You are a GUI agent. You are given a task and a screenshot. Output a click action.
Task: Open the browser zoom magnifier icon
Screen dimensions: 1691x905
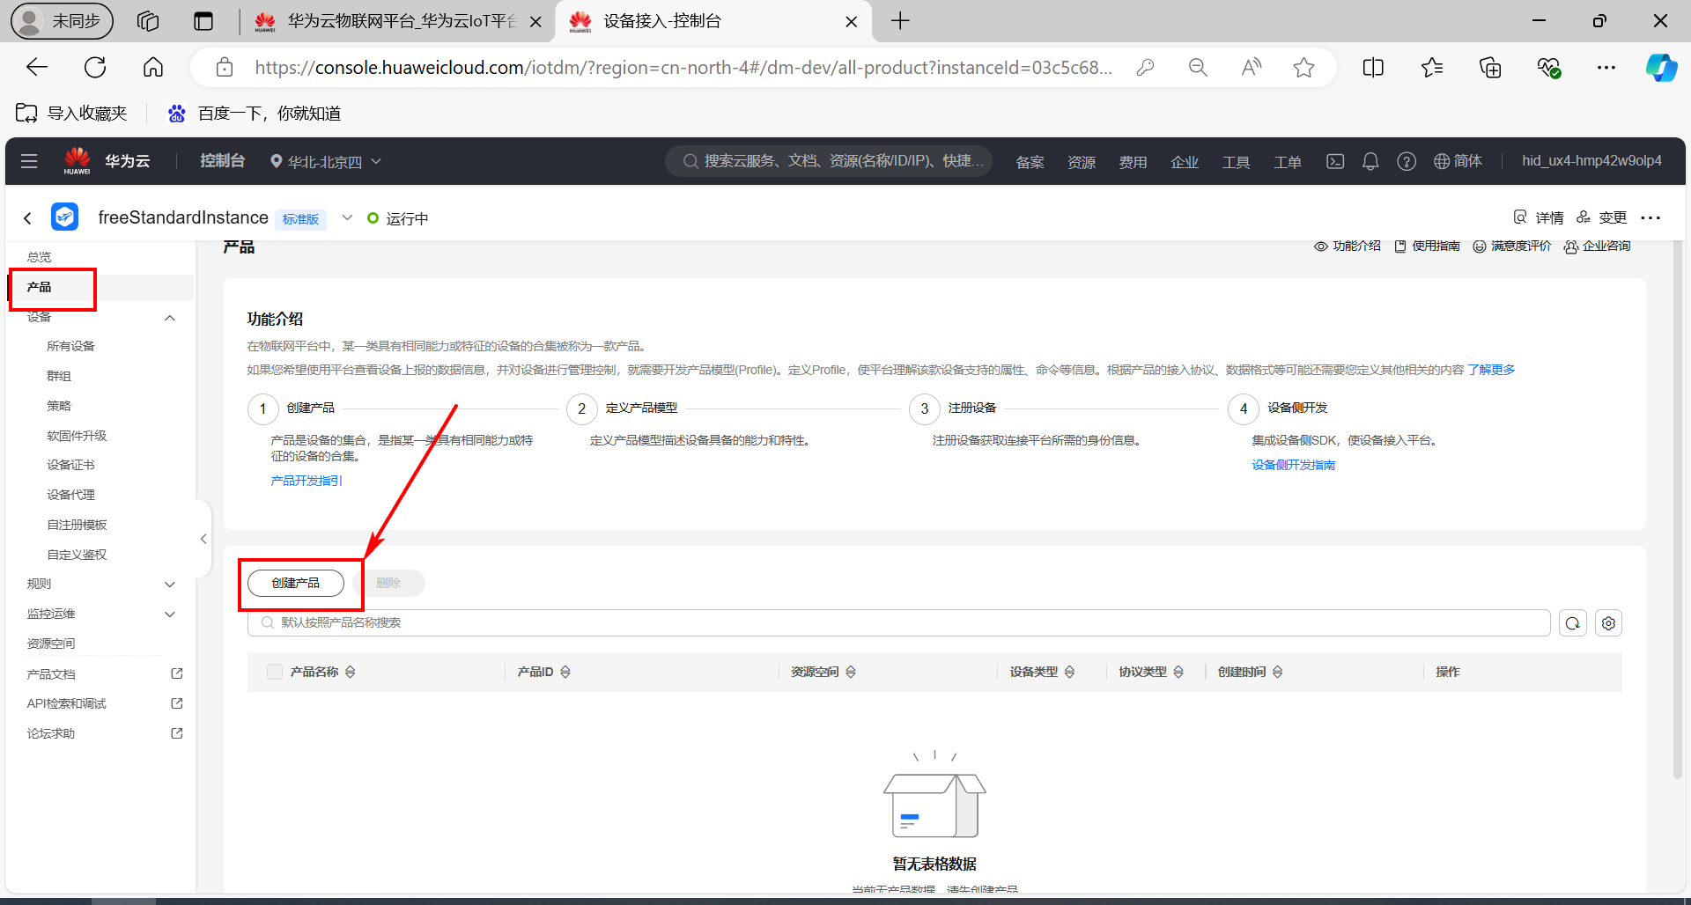pos(1198,68)
